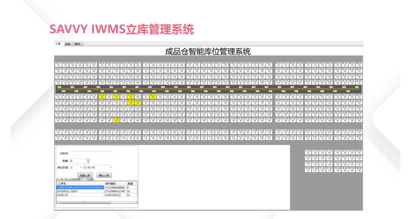Image resolution: width=411 pixels, height=219 pixels.
Task: Select yellow storage slot C1-01-05
Action: [131, 96]
